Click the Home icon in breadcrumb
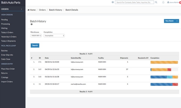The width and height of the screenshot is (181, 108). 28,10
